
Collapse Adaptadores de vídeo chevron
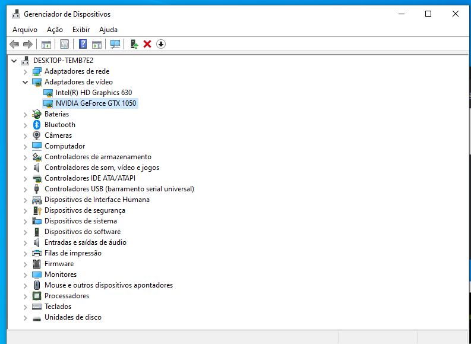pos(25,82)
